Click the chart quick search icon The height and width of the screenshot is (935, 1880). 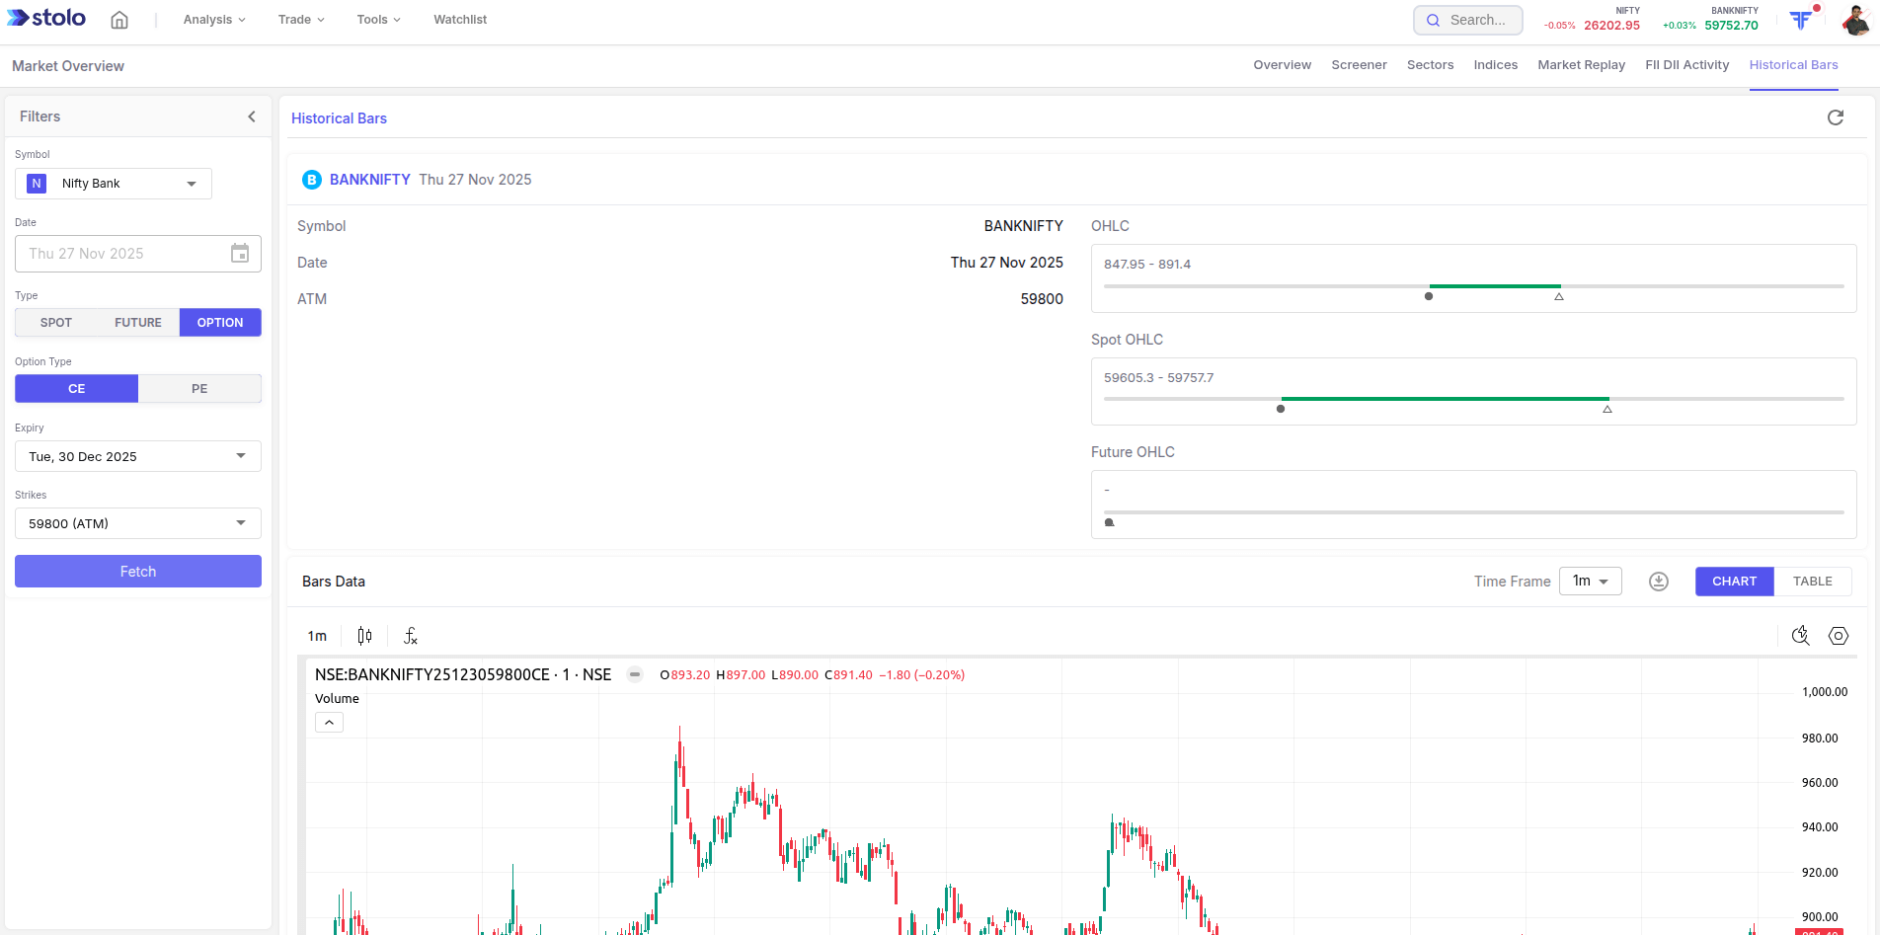coord(1800,636)
